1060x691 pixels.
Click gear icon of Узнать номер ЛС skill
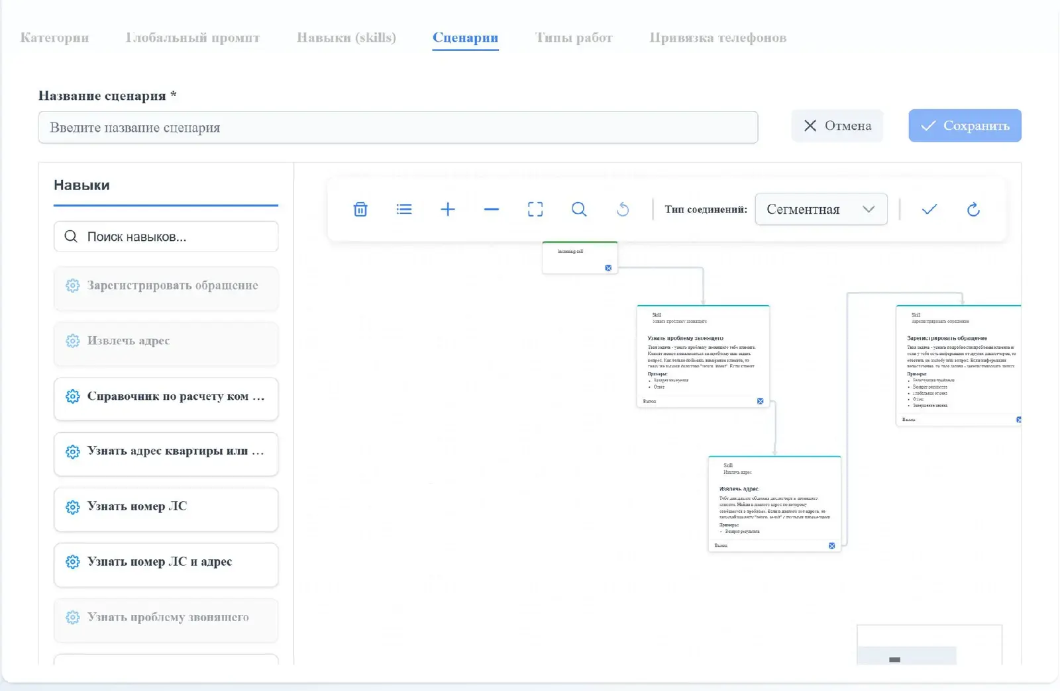[73, 507]
